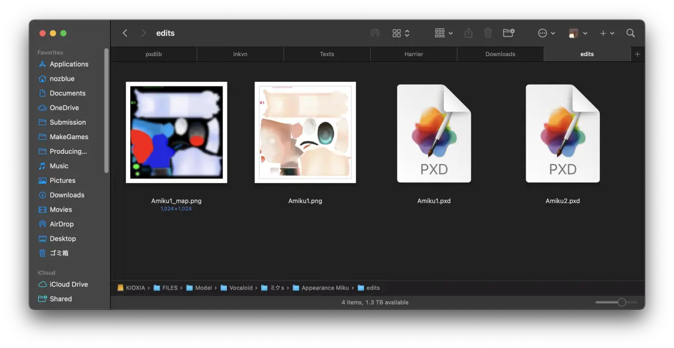Image resolution: width=674 pixels, height=348 pixels.
Task: Open the icon view switcher dropdown
Action: click(x=401, y=33)
